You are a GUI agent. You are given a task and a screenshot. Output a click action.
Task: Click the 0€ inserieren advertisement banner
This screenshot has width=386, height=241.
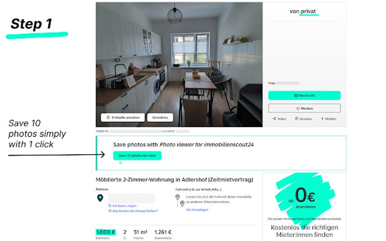[304, 207]
